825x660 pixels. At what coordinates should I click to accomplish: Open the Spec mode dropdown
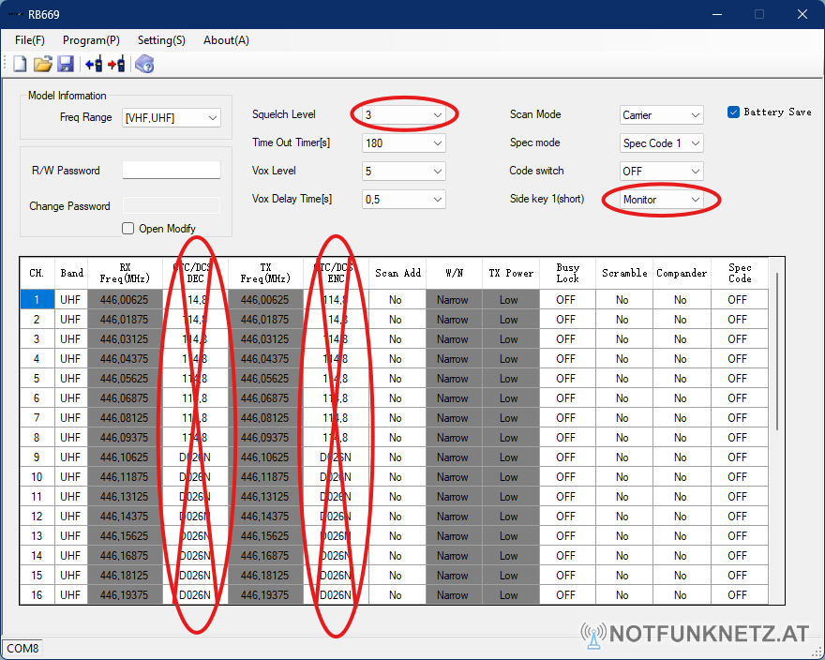pyautogui.click(x=661, y=142)
